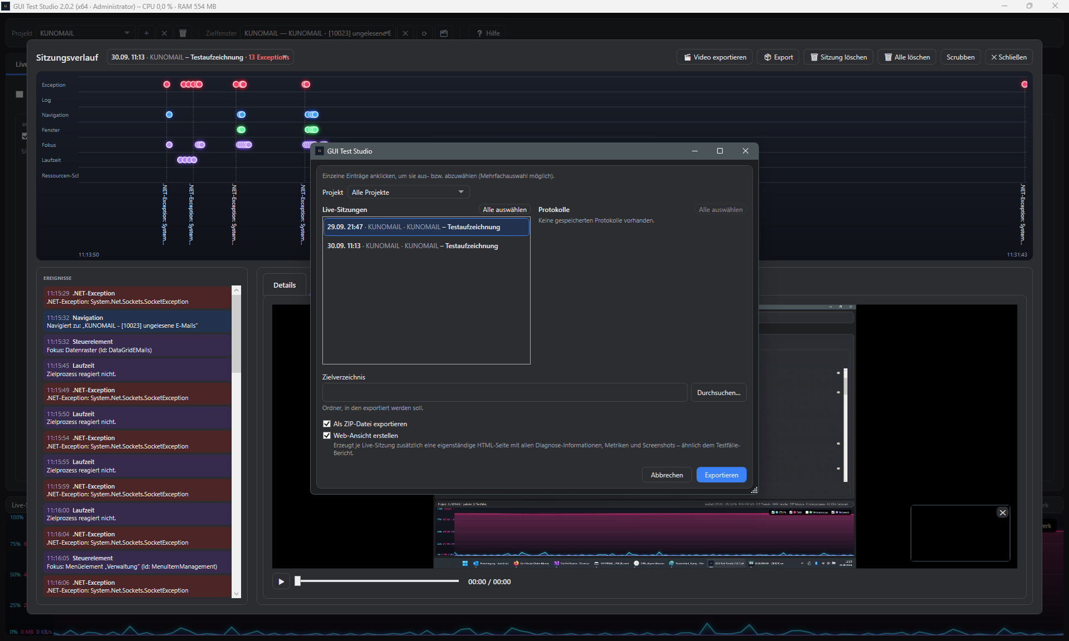Click the last red Exception marker on the timeline
1069x641 pixels.
point(1024,85)
